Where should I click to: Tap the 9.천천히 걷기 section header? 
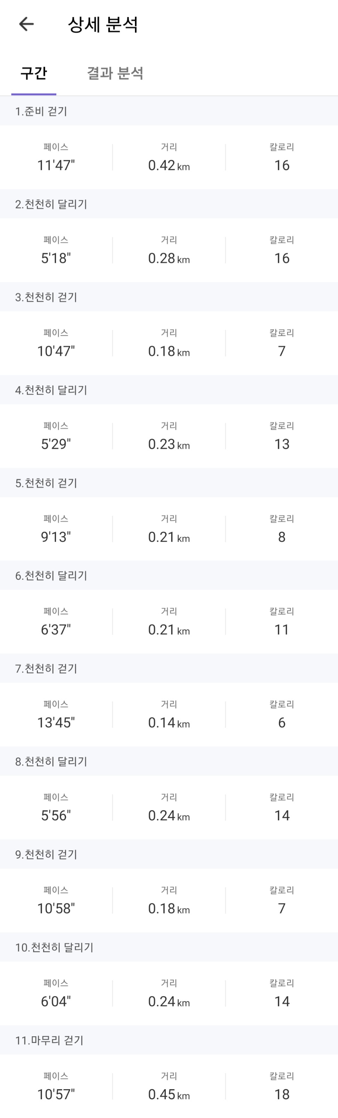click(x=169, y=854)
